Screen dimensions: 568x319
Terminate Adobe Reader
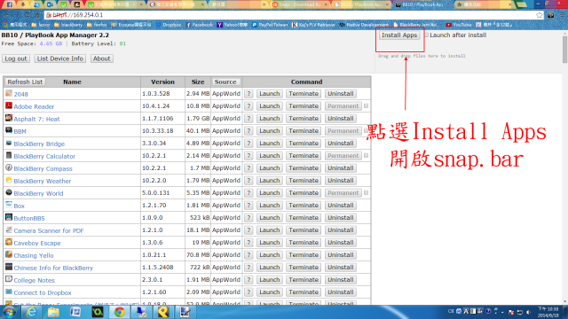304,106
